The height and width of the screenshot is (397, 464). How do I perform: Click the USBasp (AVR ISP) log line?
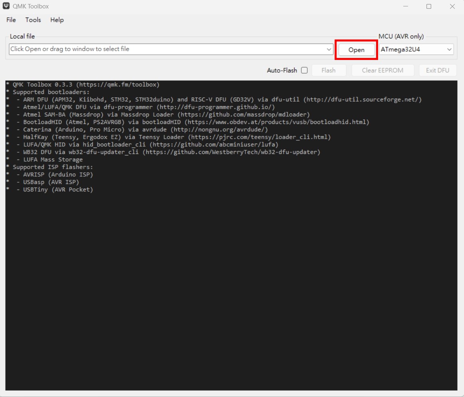[x=43, y=182]
